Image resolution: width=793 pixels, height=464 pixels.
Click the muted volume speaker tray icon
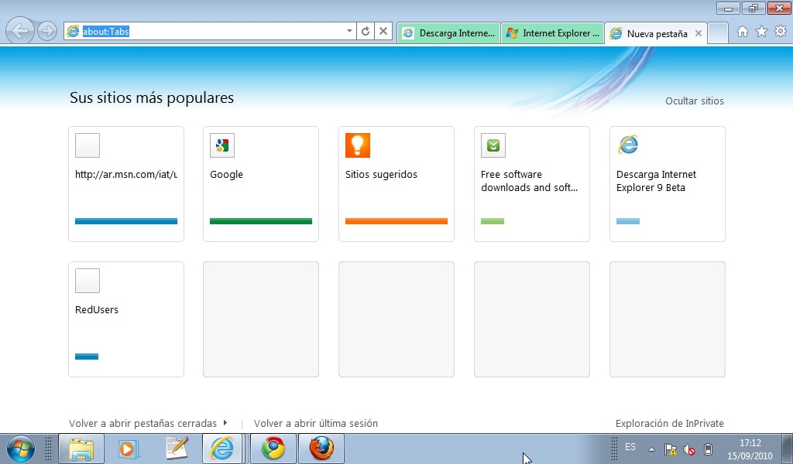[688, 449]
